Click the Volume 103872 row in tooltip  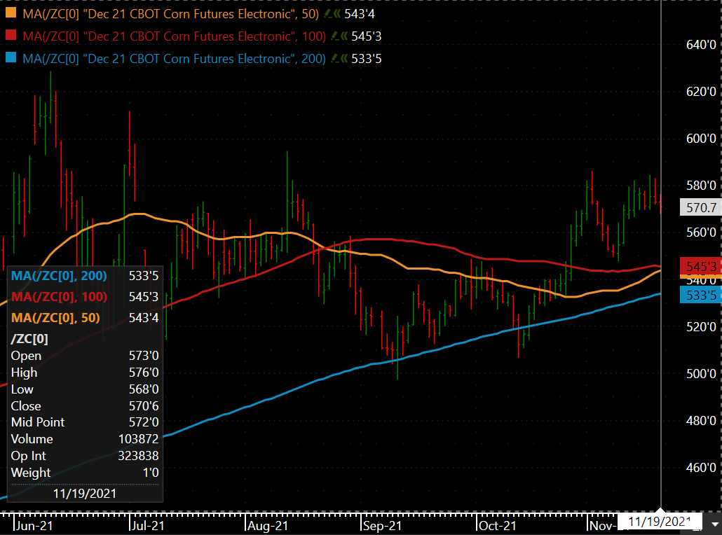coord(85,439)
